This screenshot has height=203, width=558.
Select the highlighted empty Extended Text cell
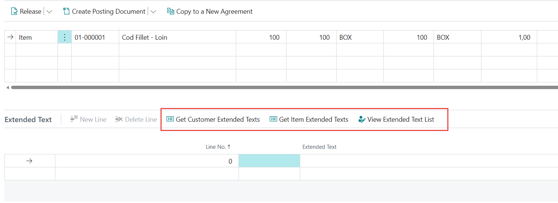[x=269, y=161]
